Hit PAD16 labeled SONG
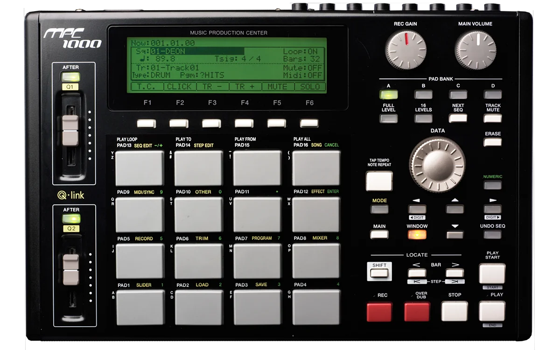The width and height of the screenshot is (560, 350). pos(316,168)
